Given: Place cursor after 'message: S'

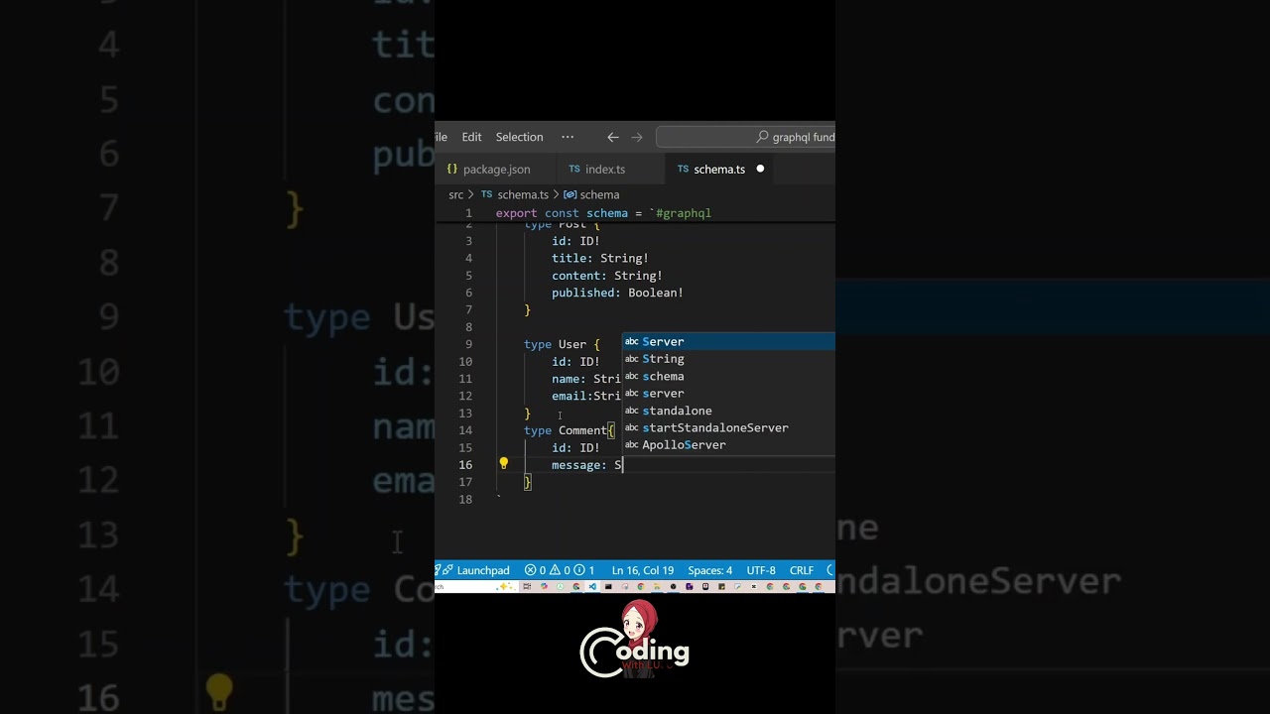Looking at the screenshot, I should [x=622, y=465].
